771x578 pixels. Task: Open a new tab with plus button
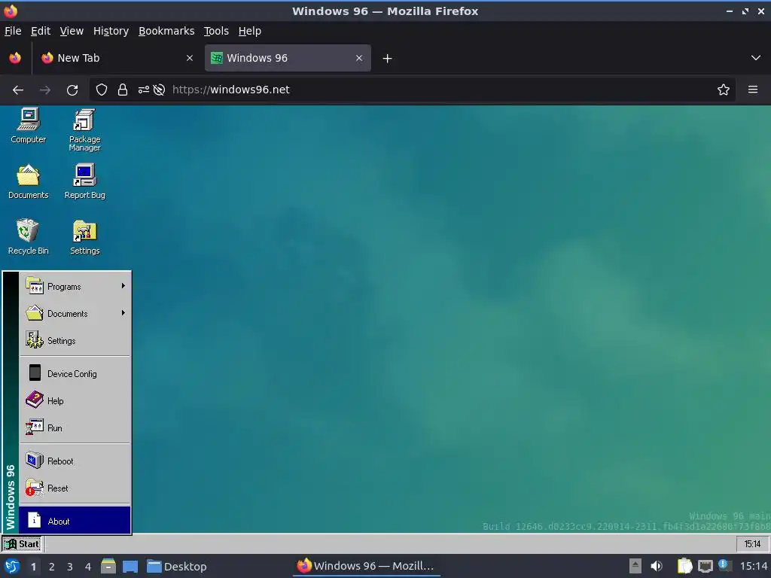tap(388, 59)
